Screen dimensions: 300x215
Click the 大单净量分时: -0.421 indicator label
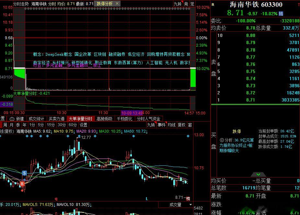pyautogui.click(x=31, y=93)
